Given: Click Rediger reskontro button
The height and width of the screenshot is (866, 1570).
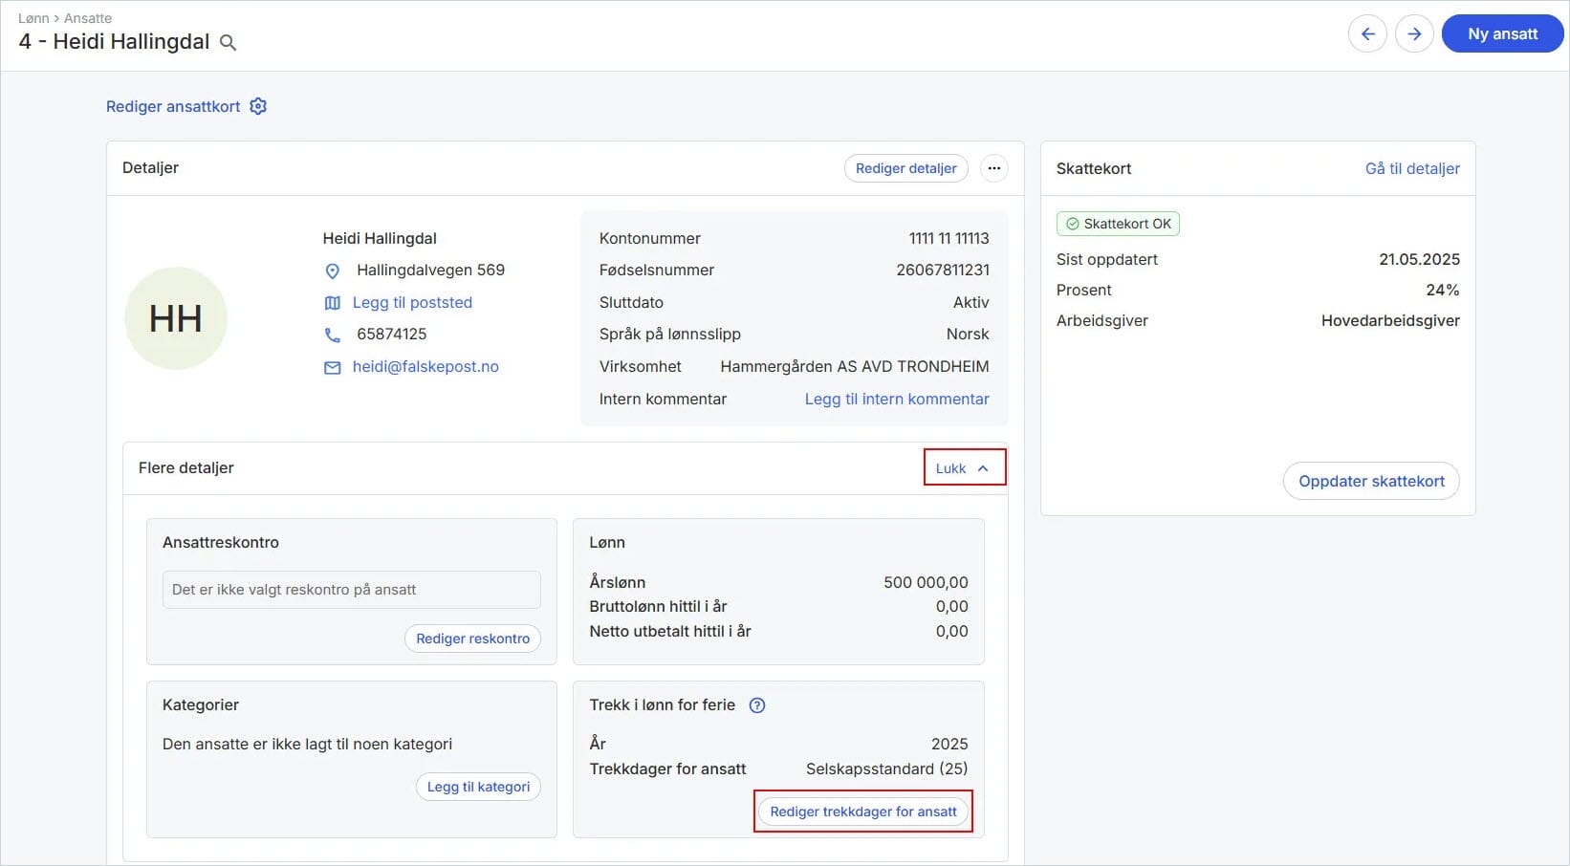Looking at the screenshot, I should [x=472, y=639].
